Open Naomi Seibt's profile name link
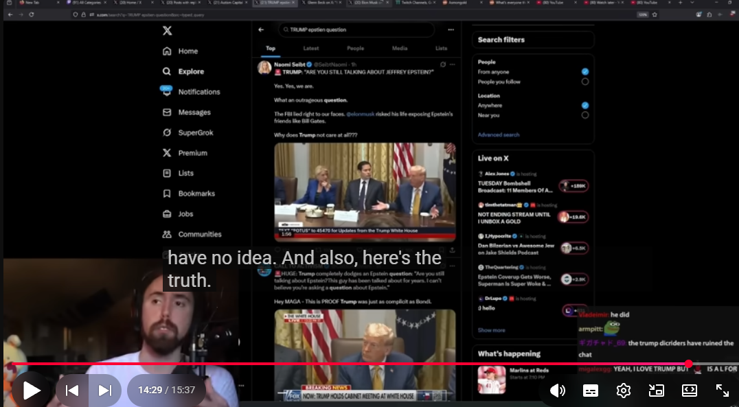This screenshot has height=407, width=739. coord(290,64)
